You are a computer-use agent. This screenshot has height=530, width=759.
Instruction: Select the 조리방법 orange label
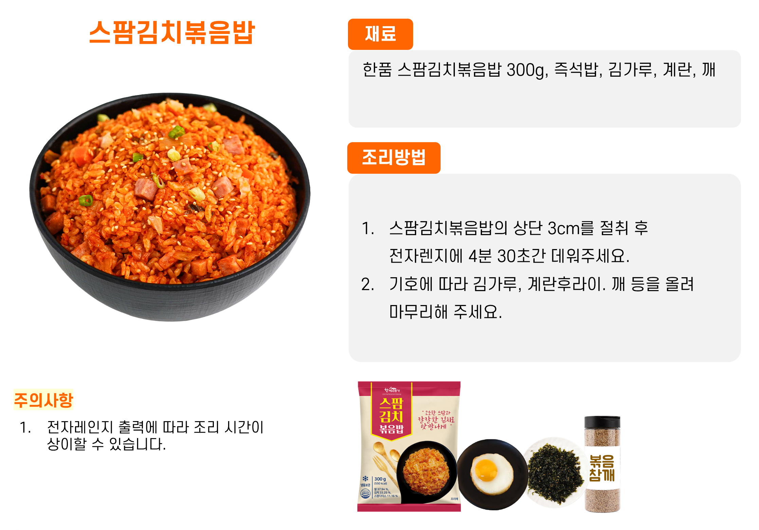pos(394,158)
